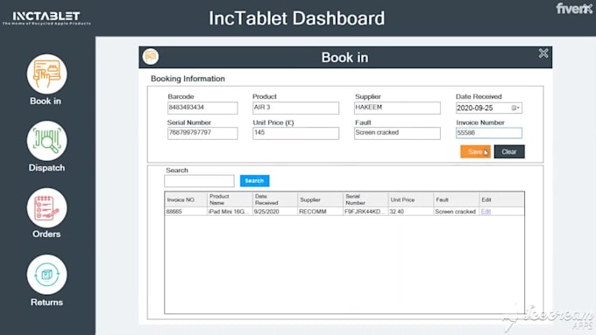Click the Fault table column header
This screenshot has width=596, height=335.
click(x=456, y=199)
